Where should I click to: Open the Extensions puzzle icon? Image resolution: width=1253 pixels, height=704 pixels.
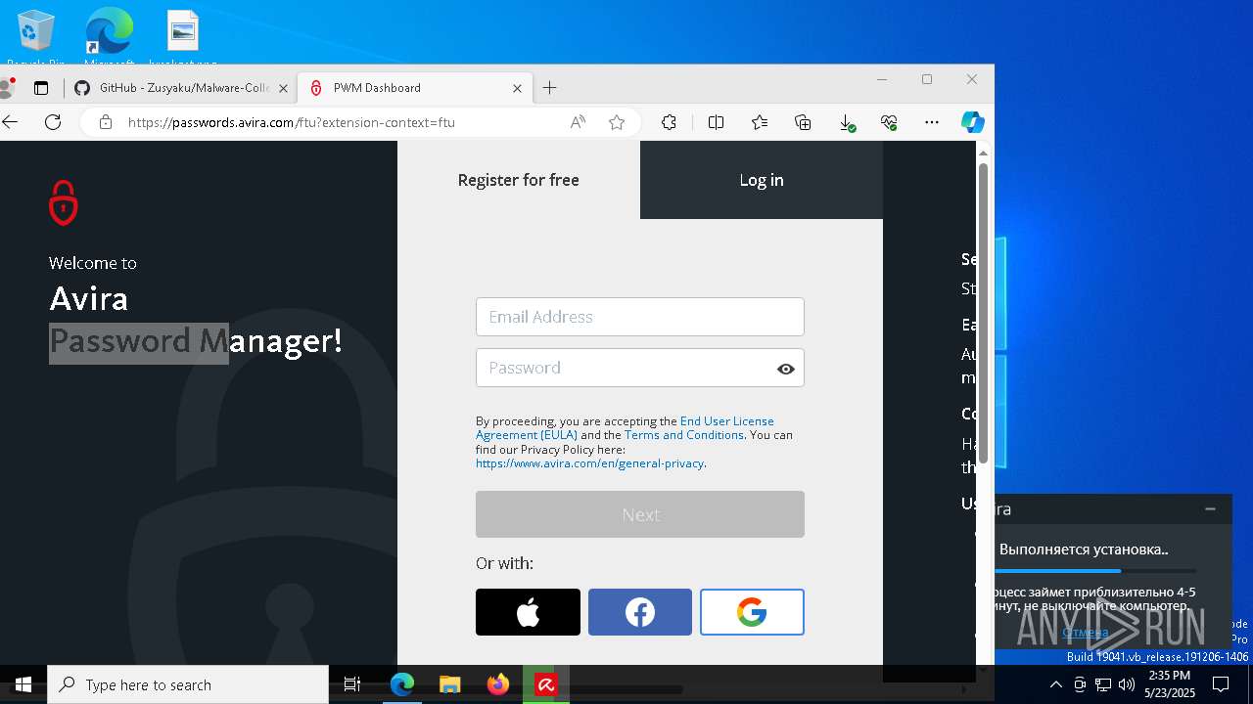pos(669,122)
